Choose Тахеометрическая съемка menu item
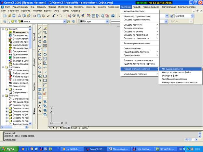Viewport: 203px width, 152px height. pos(140,43)
